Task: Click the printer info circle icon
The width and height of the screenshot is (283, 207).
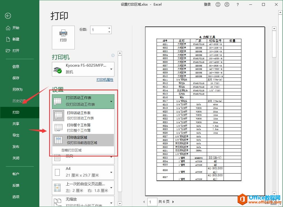Action: pos(113,56)
